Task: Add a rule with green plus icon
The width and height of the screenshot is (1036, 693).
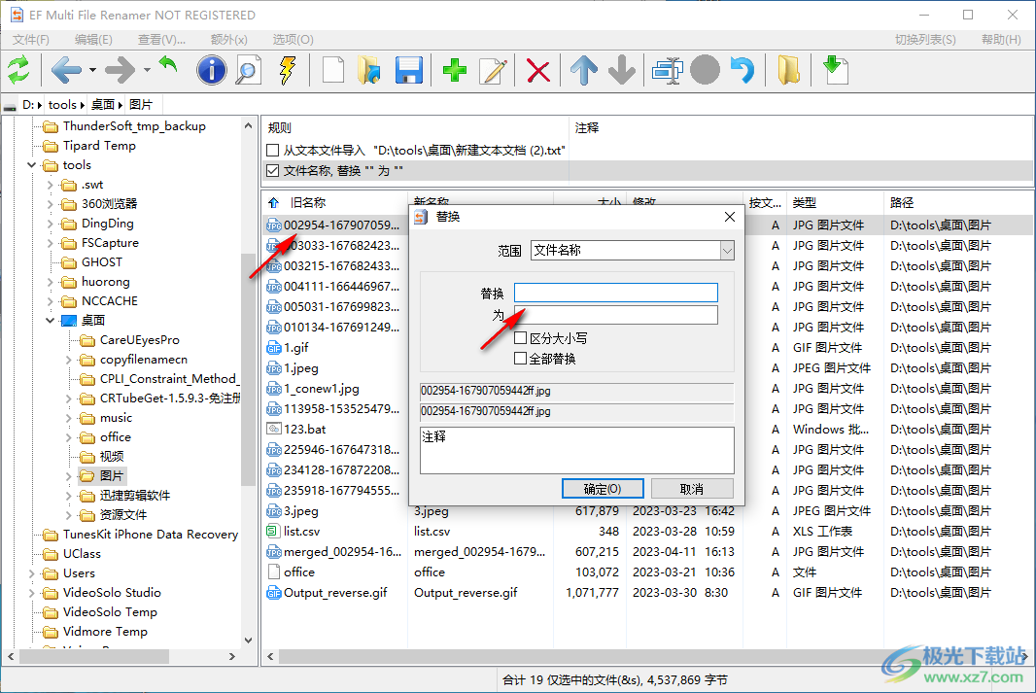Action: click(455, 70)
